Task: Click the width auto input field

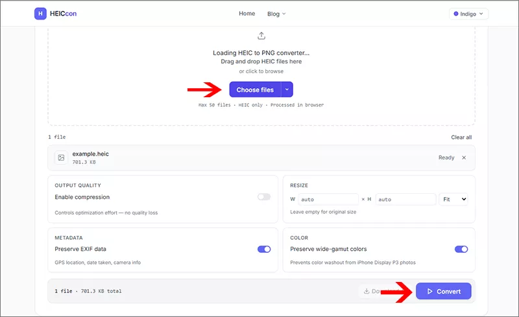Action: click(x=328, y=199)
